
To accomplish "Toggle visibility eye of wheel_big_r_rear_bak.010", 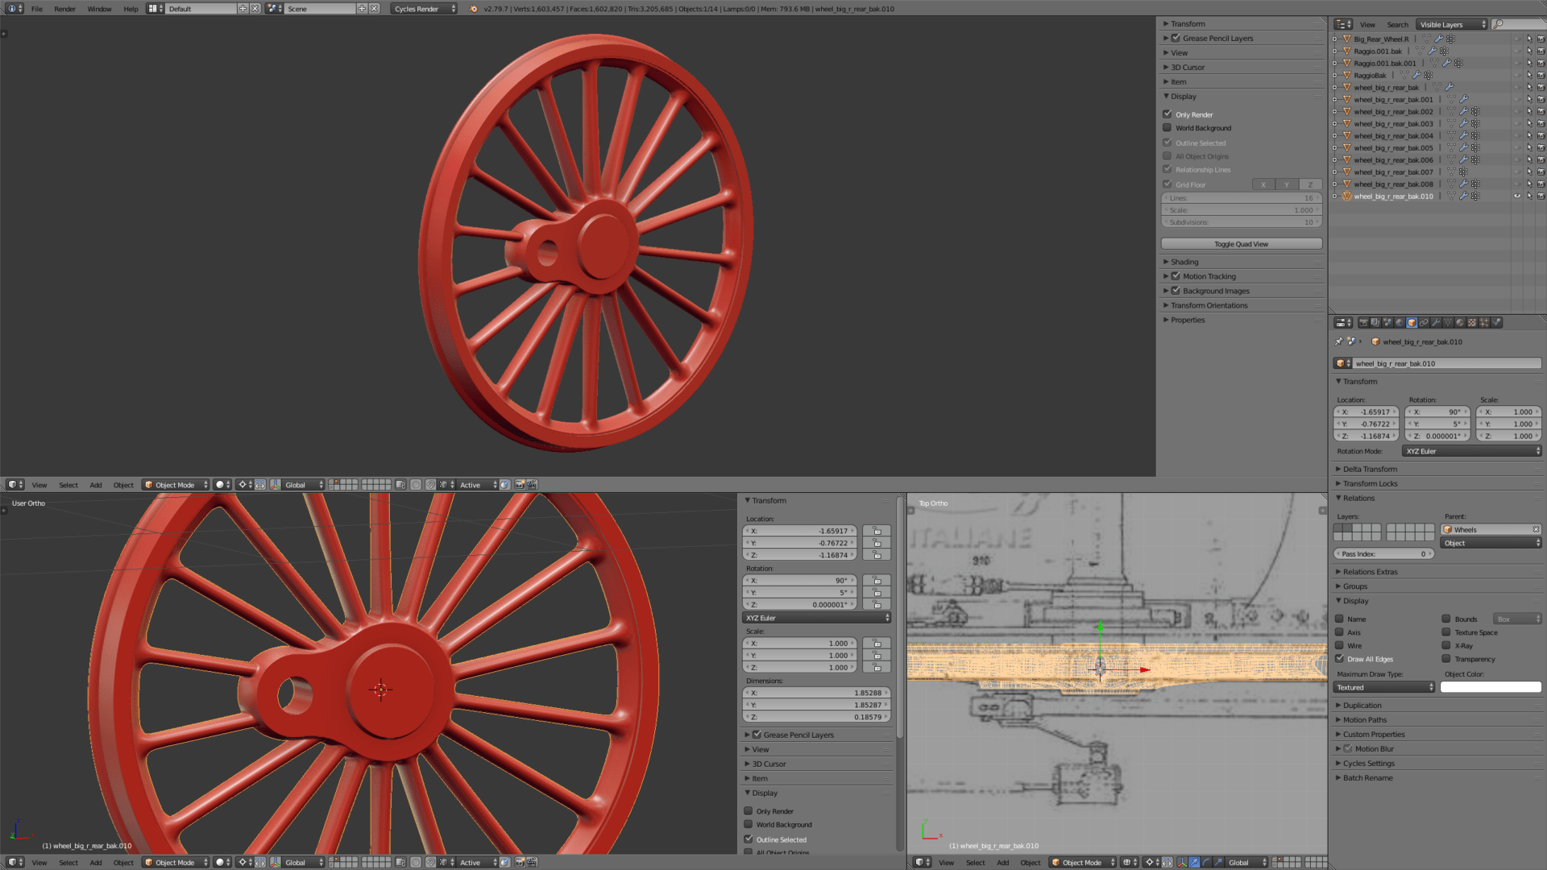I will tap(1517, 197).
